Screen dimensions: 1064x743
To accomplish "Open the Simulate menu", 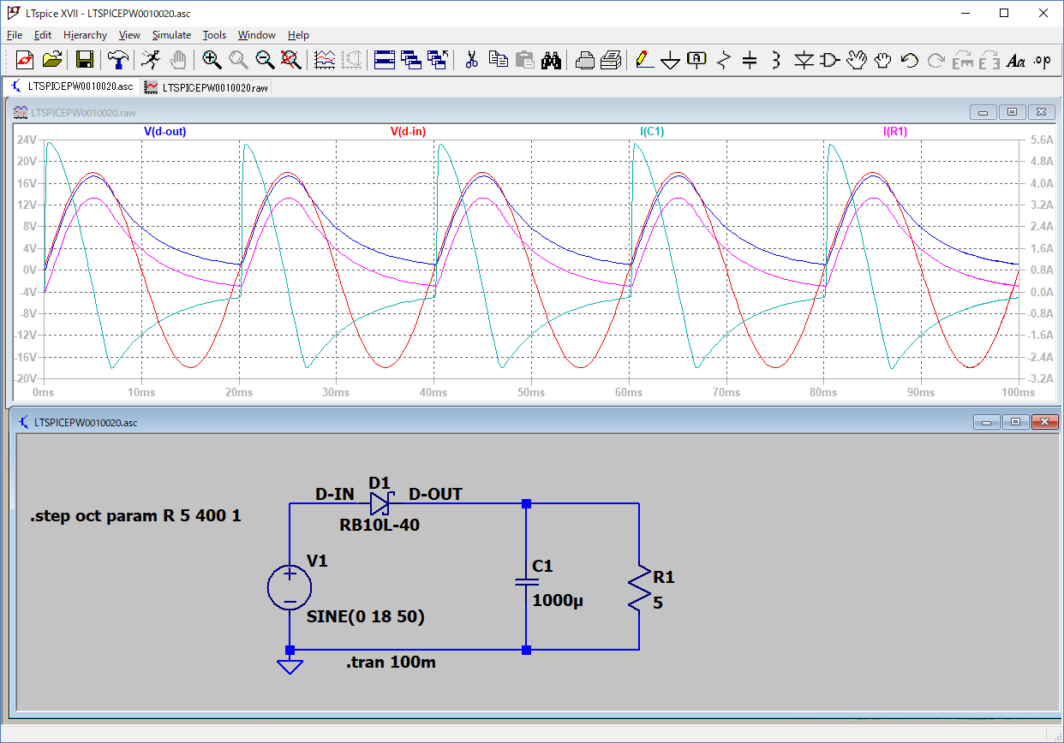I will click(x=171, y=35).
